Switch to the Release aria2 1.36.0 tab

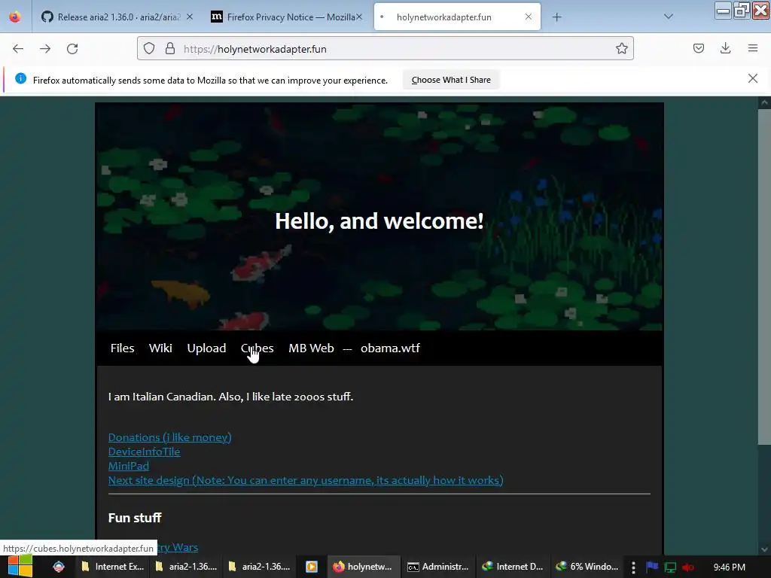pyautogui.click(x=117, y=17)
